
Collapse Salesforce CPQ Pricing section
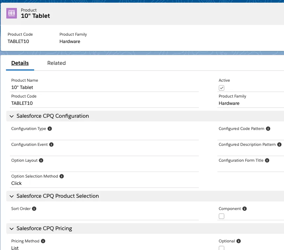coord(12,229)
